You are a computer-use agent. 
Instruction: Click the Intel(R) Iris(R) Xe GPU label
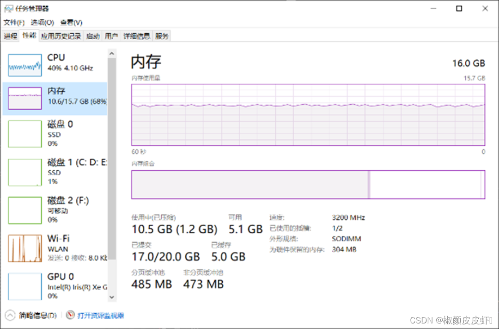coord(77,287)
